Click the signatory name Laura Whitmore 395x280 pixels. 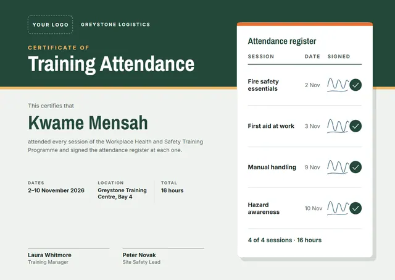tap(49, 255)
